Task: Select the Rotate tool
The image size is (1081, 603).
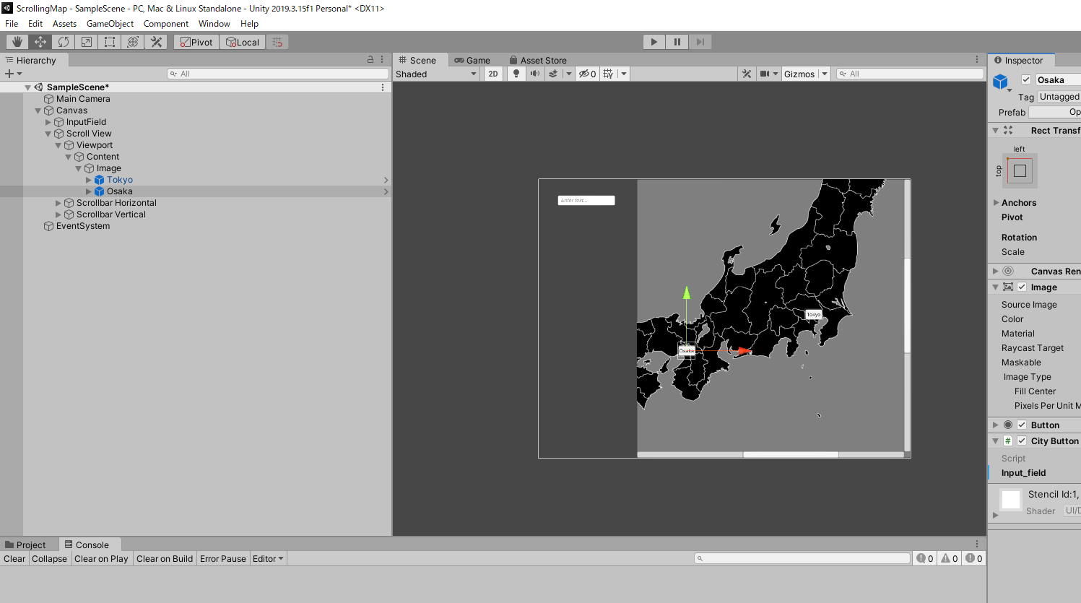Action: [x=64, y=42]
